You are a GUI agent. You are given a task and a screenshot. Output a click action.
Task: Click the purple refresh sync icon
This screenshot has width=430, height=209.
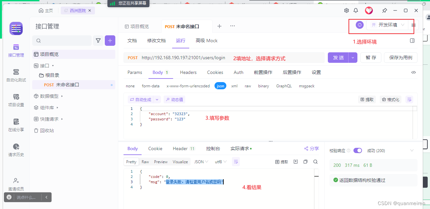tap(360, 25)
